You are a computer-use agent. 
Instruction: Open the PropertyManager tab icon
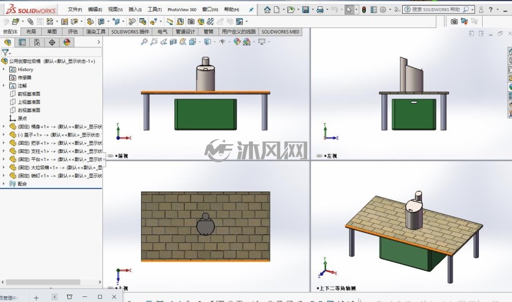22,42
